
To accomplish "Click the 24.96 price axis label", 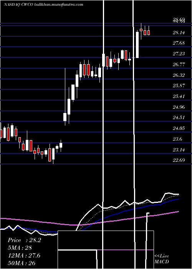I will click(179, 107).
